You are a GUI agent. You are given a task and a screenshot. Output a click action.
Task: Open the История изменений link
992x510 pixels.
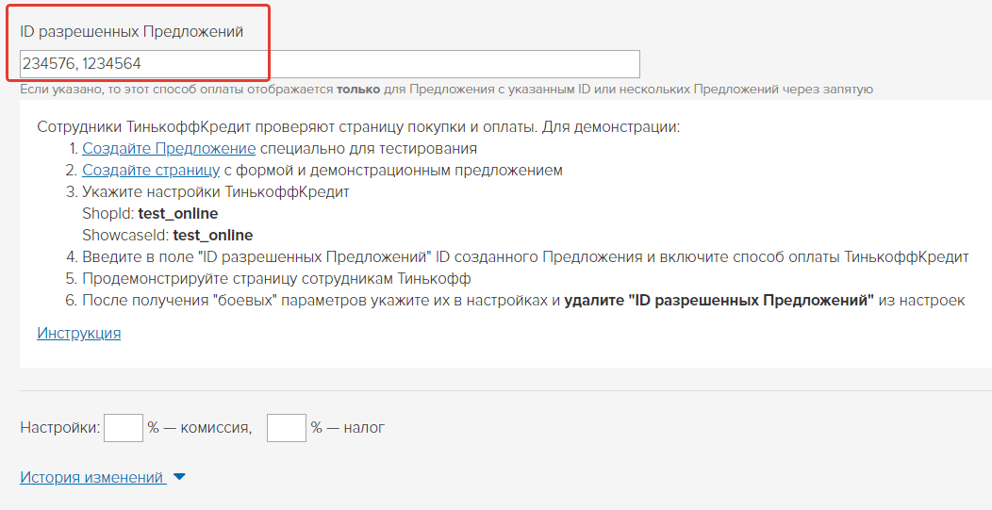93,477
